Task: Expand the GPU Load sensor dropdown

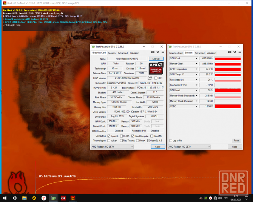Action: click(196, 90)
